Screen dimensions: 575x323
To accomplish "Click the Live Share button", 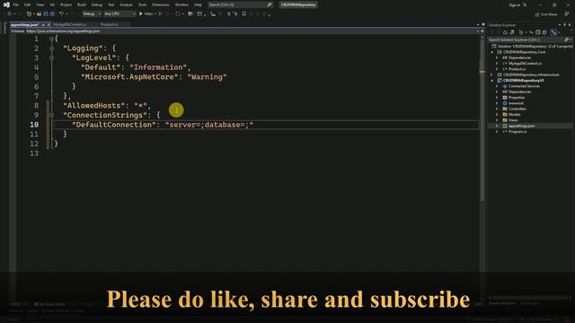I will [x=546, y=14].
